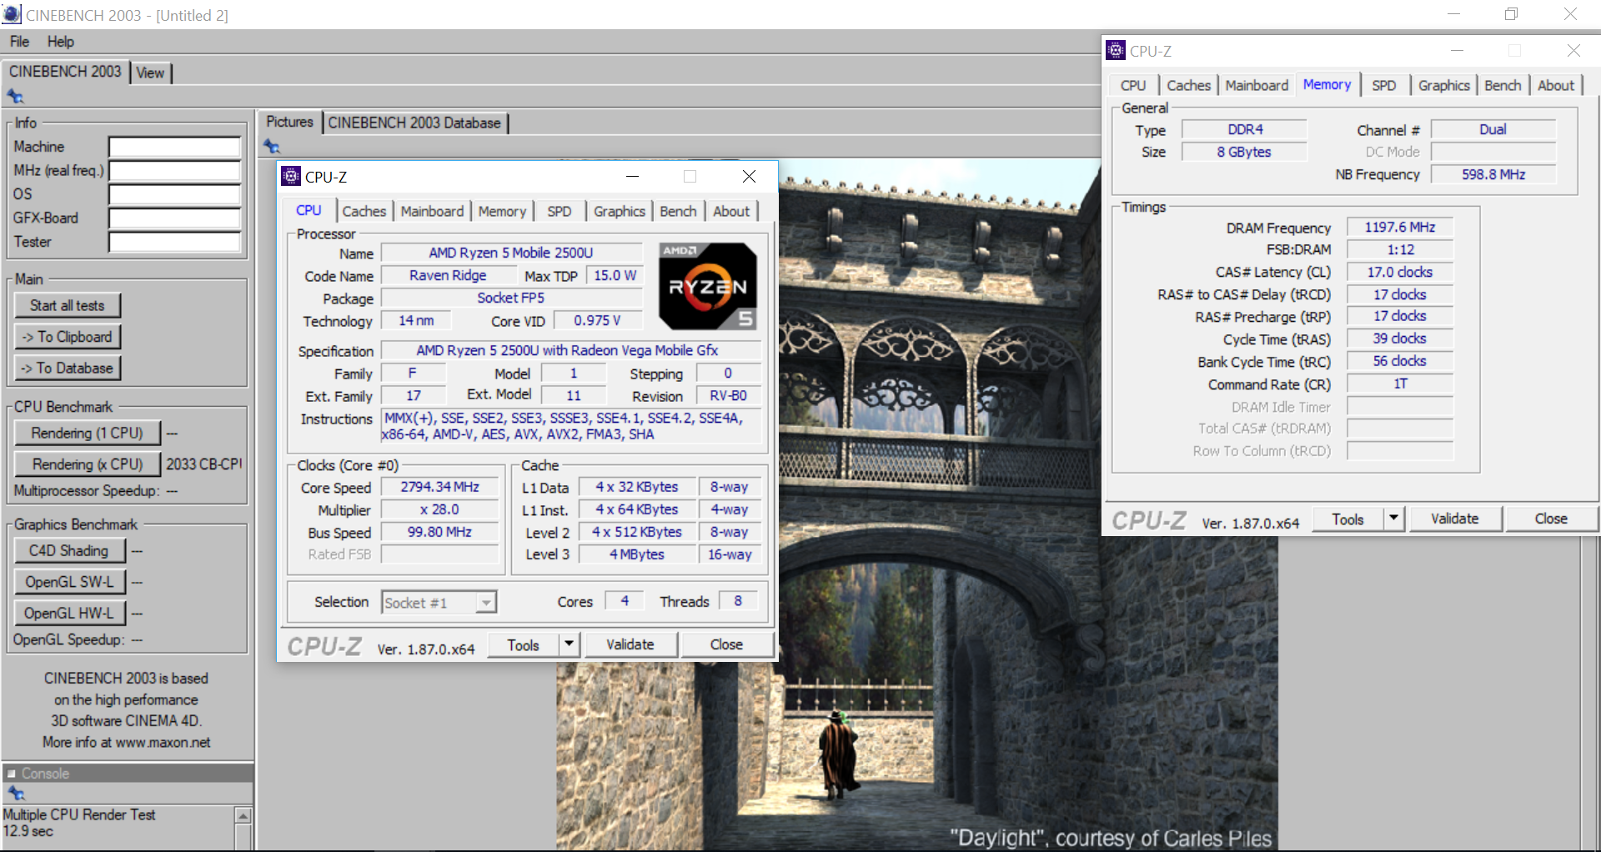Click the CPU-Z title icon in Memory window
Screen dimensions: 1601x852
coord(1116,51)
